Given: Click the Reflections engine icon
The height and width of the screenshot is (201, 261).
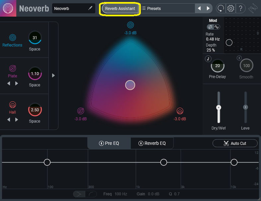Looking at the screenshot, I should coord(13,38).
